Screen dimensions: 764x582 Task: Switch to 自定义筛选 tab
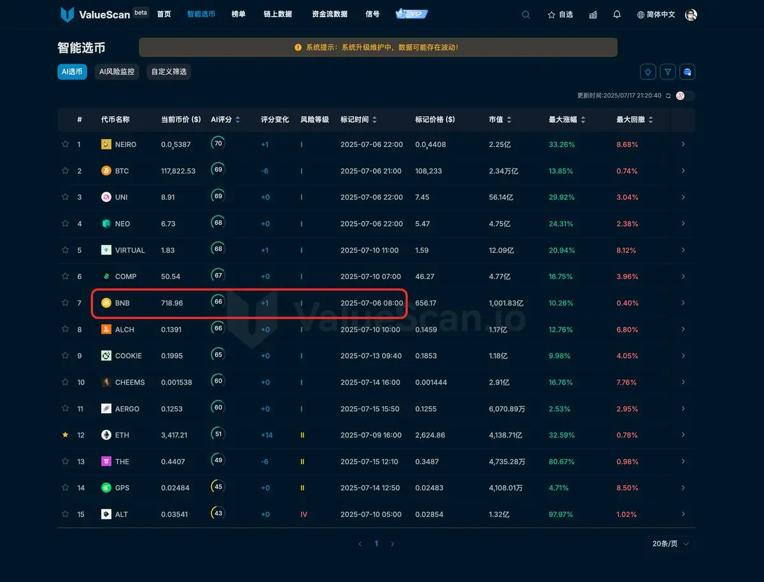click(x=169, y=72)
